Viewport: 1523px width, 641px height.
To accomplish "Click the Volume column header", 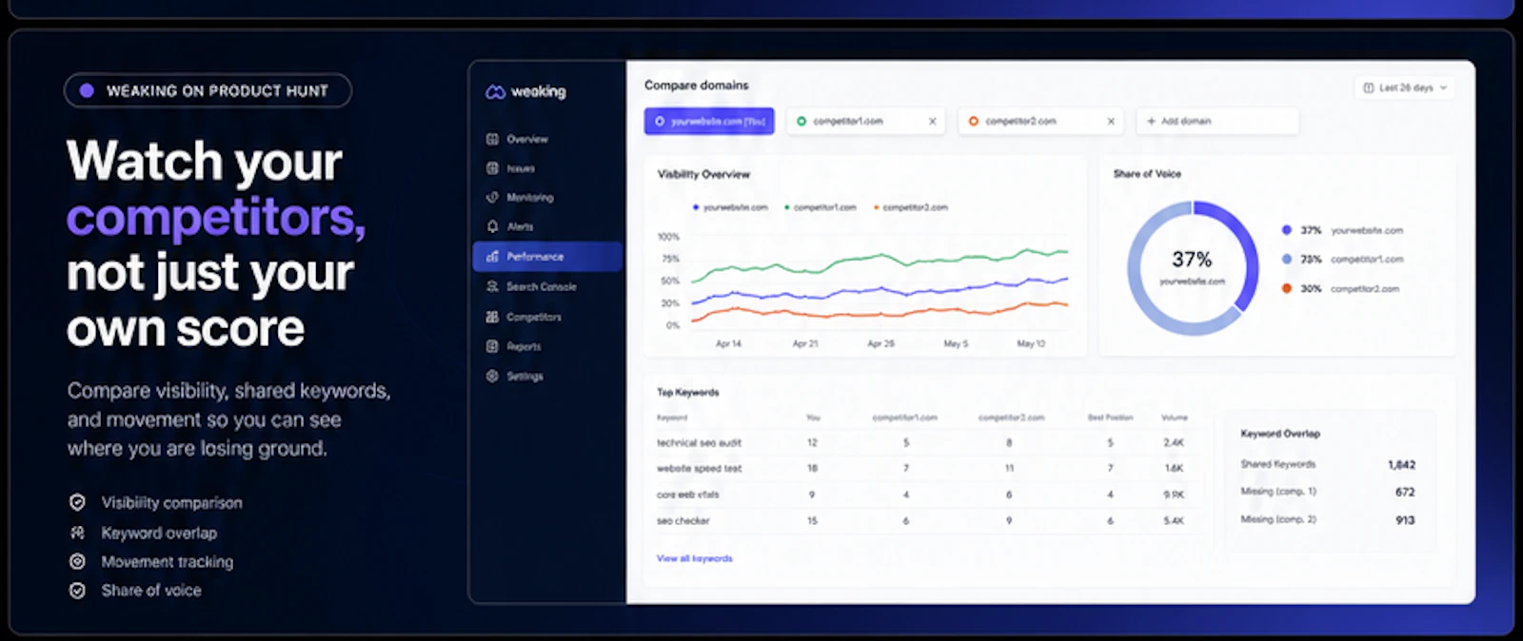I will (1174, 418).
